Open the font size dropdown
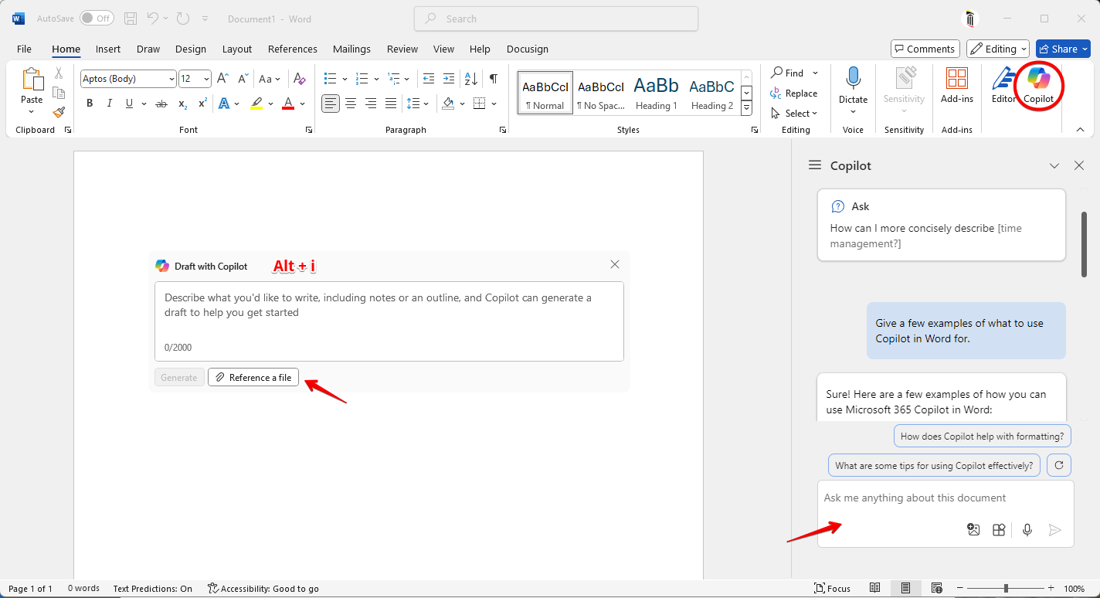This screenshot has height=598, width=1100. pos(206,79)
